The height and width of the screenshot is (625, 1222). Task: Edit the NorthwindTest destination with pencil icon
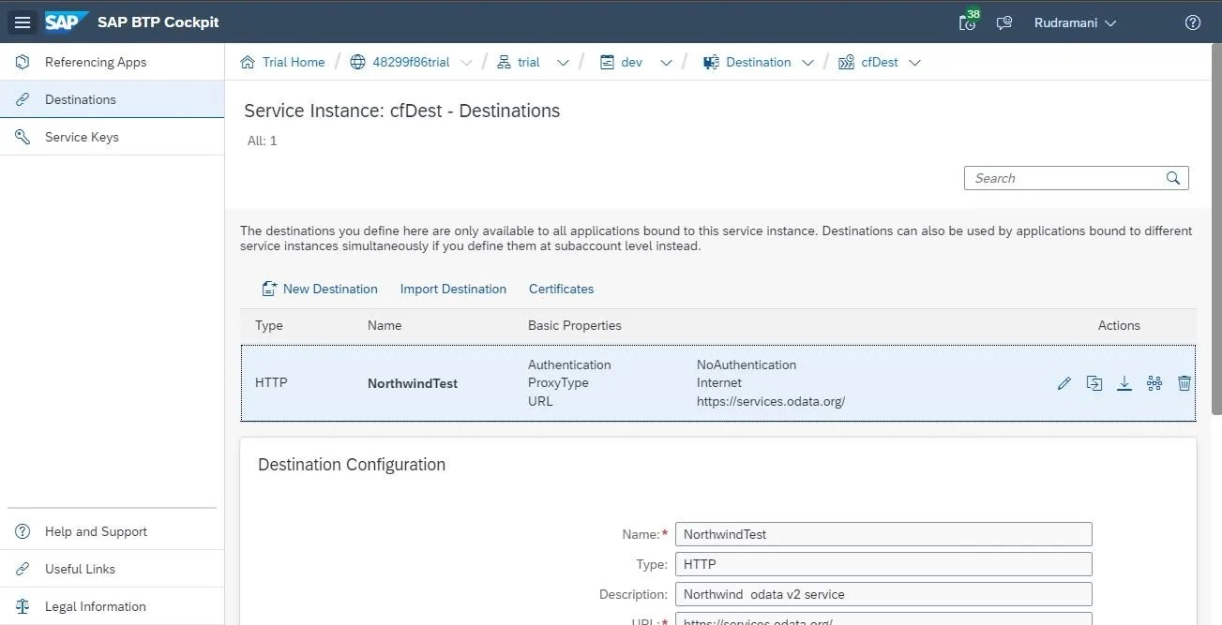point(1064,382)
